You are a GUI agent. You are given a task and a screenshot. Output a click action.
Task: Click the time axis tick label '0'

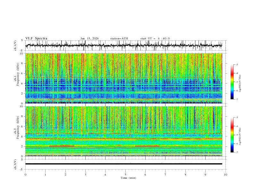[x=25, y=175]
